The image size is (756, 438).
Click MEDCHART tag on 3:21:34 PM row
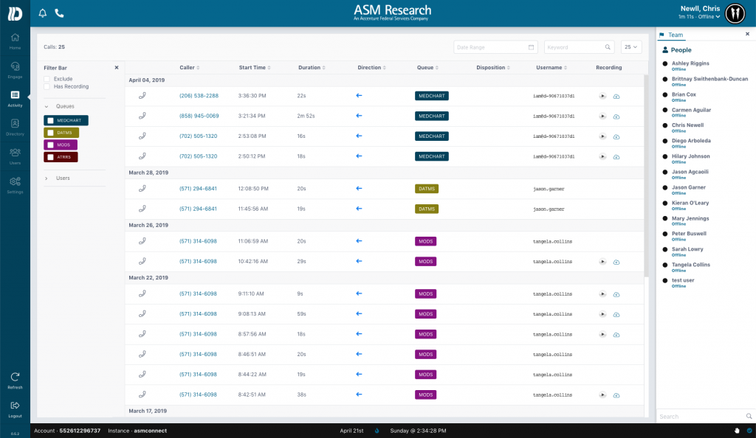point(431,116)
